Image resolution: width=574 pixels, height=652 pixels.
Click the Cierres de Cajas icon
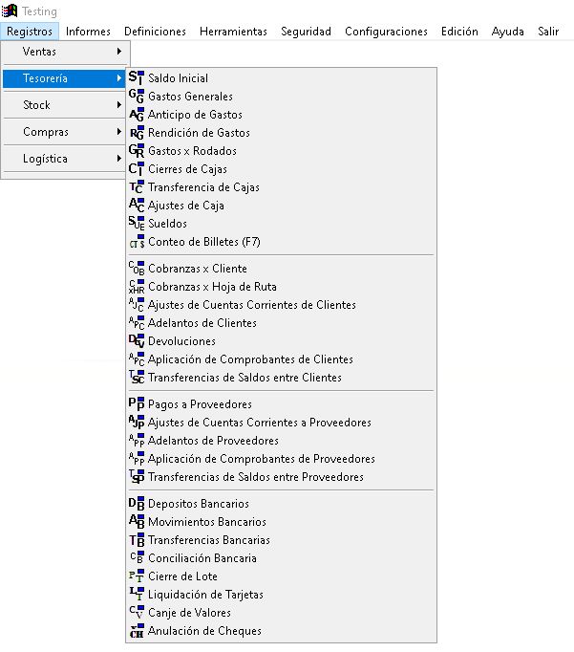click(136, 169)
